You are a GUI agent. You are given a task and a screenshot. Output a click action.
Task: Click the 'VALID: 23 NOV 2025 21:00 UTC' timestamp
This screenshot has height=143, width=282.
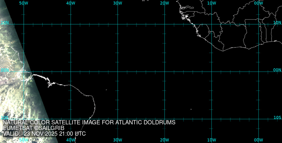(x=44, y=134)
